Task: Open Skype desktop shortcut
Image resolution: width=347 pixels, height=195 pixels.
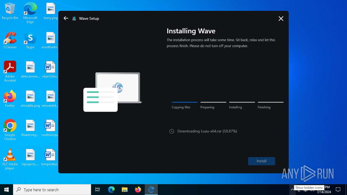Action: tap(30, 40)
